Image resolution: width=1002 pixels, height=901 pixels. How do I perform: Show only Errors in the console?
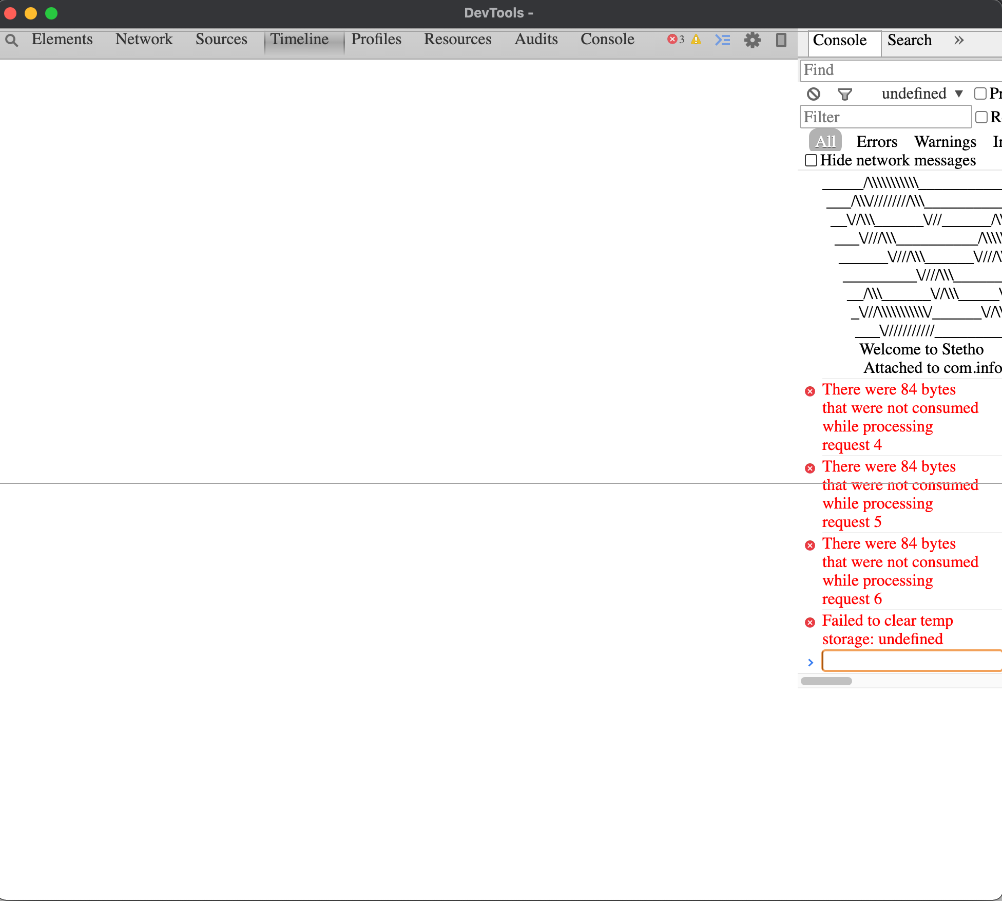pos(876,142)
